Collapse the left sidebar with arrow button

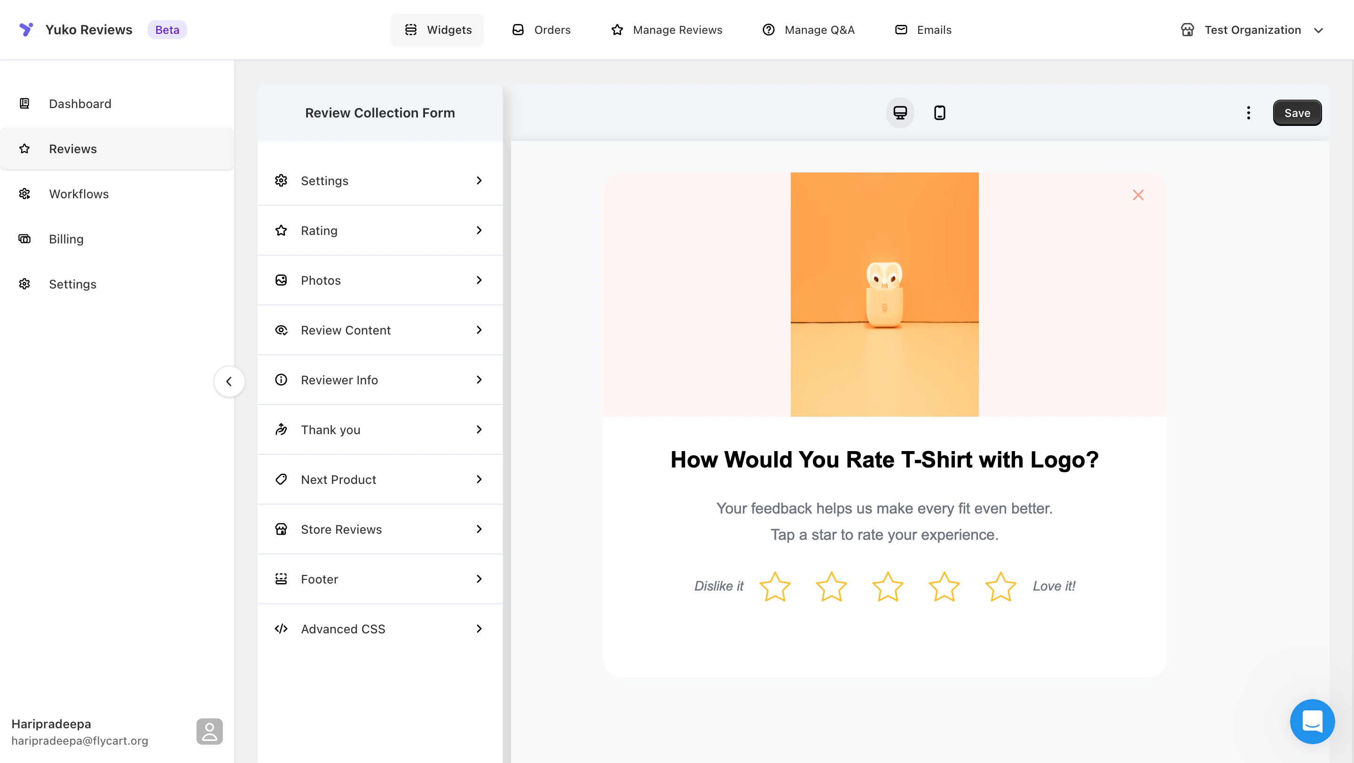click(229, 382)
